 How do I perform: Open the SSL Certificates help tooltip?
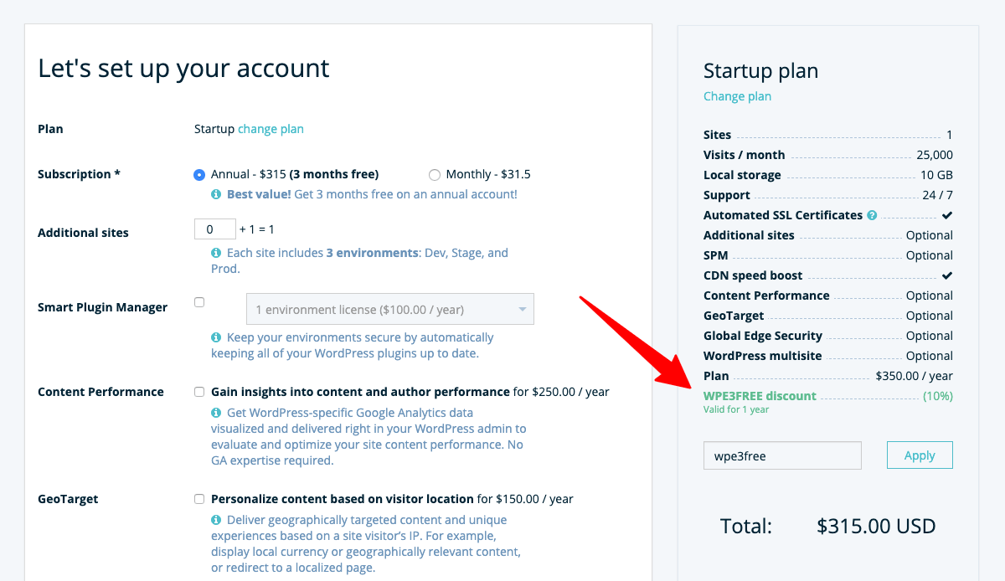[871, 215]
